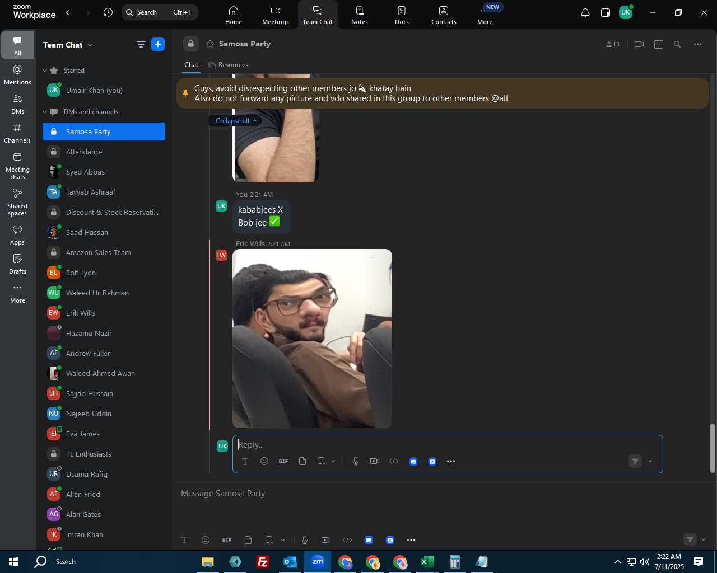The image size is (717, 573).
Task: Schedule a meeting from the channel header
Action: coord(659,44)
